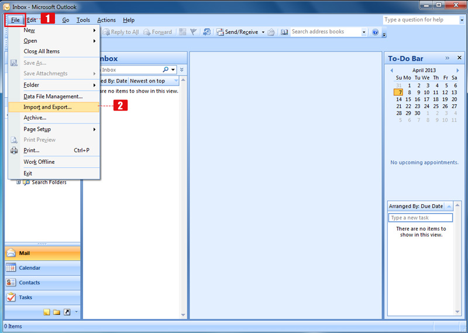Click the Address Book icon

pyautogui.click(x=284, y=32)
